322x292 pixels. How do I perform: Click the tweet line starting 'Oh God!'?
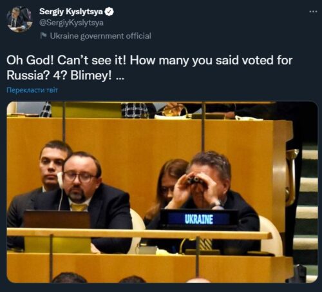(149, 60)
